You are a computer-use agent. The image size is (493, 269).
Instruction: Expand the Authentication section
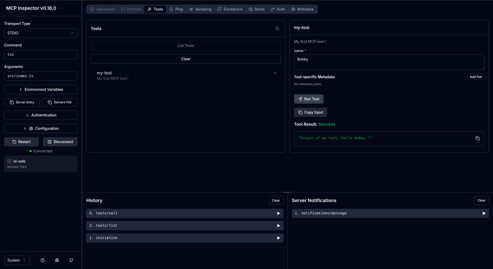point(41,115)
